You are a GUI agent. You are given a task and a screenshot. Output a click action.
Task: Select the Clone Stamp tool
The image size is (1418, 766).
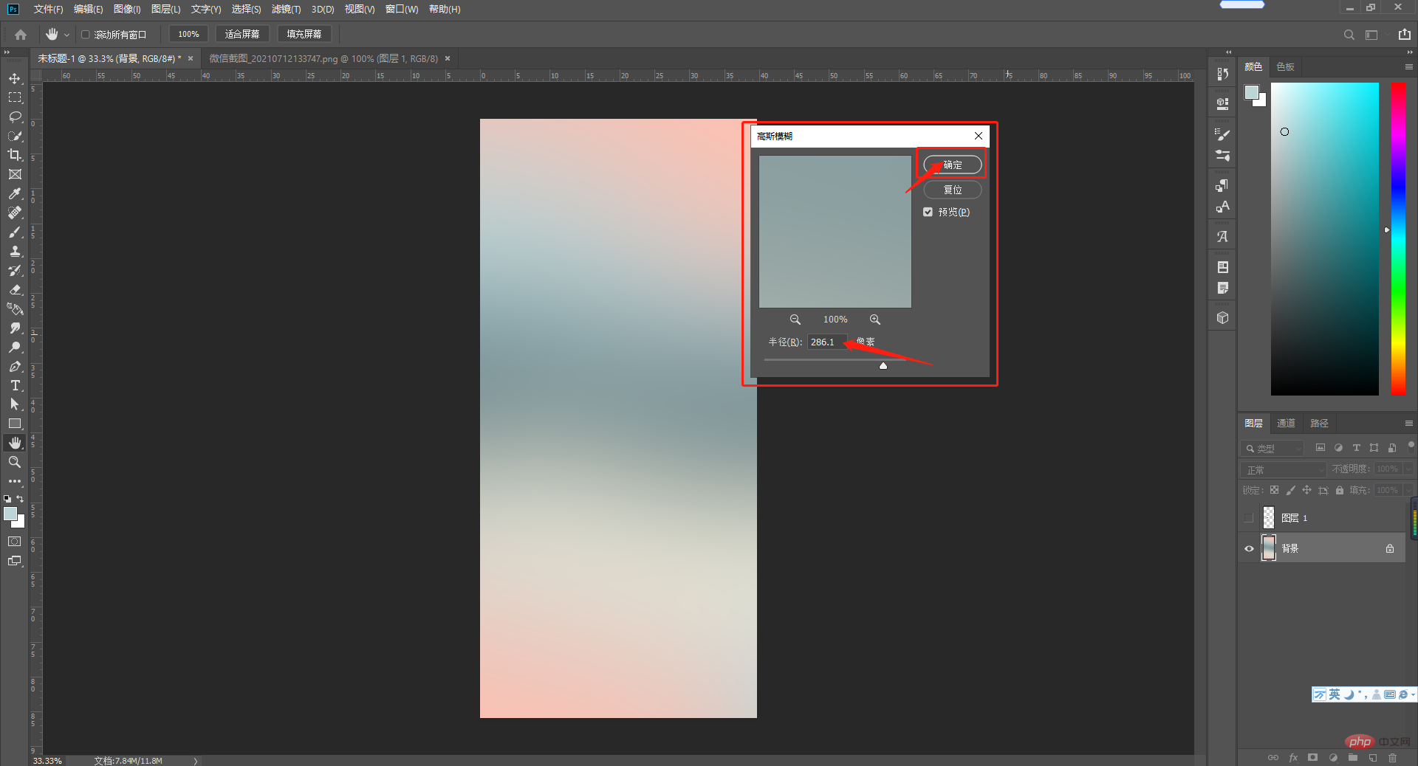[x=15, y=251]
